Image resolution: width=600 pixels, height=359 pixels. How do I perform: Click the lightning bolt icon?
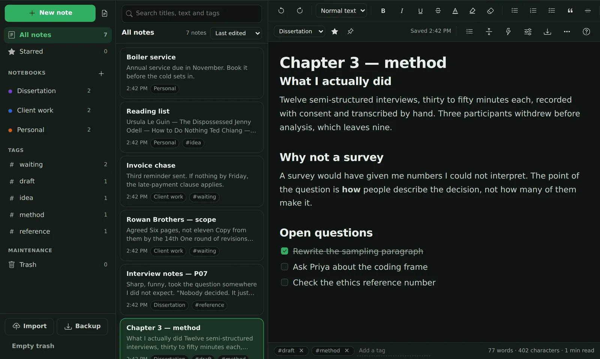click(508, 31)
